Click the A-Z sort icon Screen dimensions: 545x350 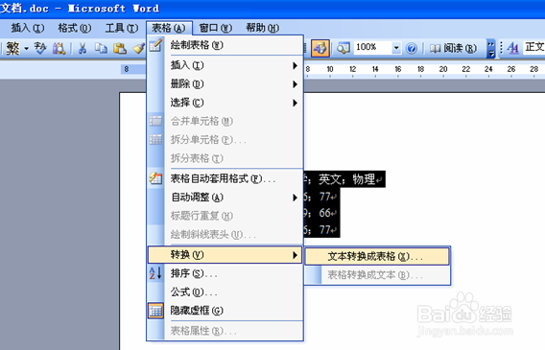[155, 273]
